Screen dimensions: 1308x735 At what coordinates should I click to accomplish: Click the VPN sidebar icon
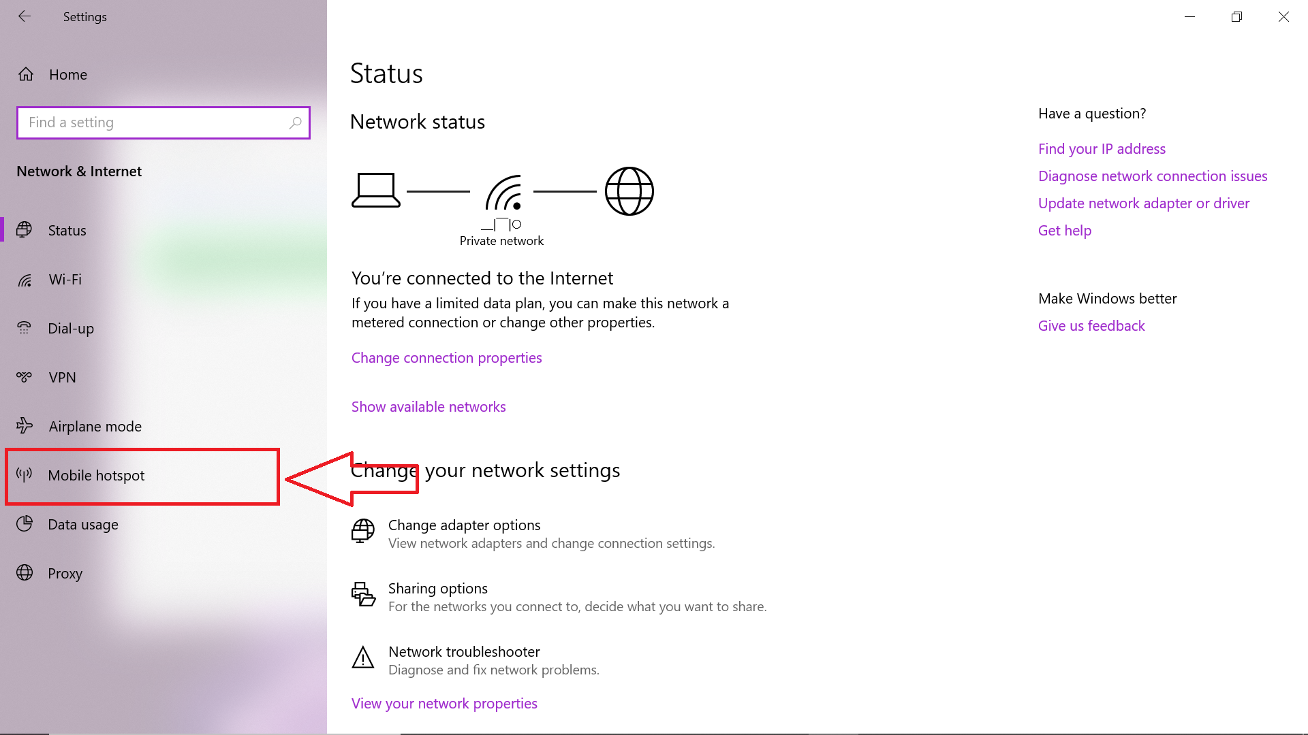coord(25,377)
